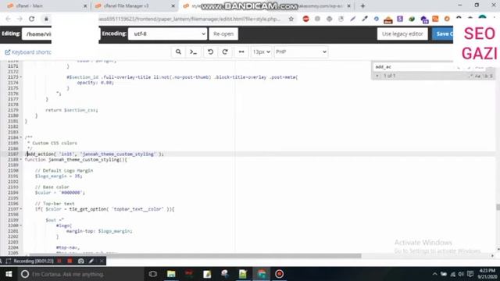Collapse function fold at line 2188
The height and width of the screenshot is (281, 500).
[x=21, y=159]
